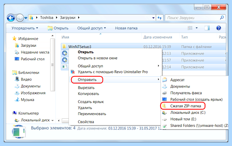Toggle the preview pane icon
The width and height of the screenshot is (232, 146).
pyautogui.click(x=207, y=28)
